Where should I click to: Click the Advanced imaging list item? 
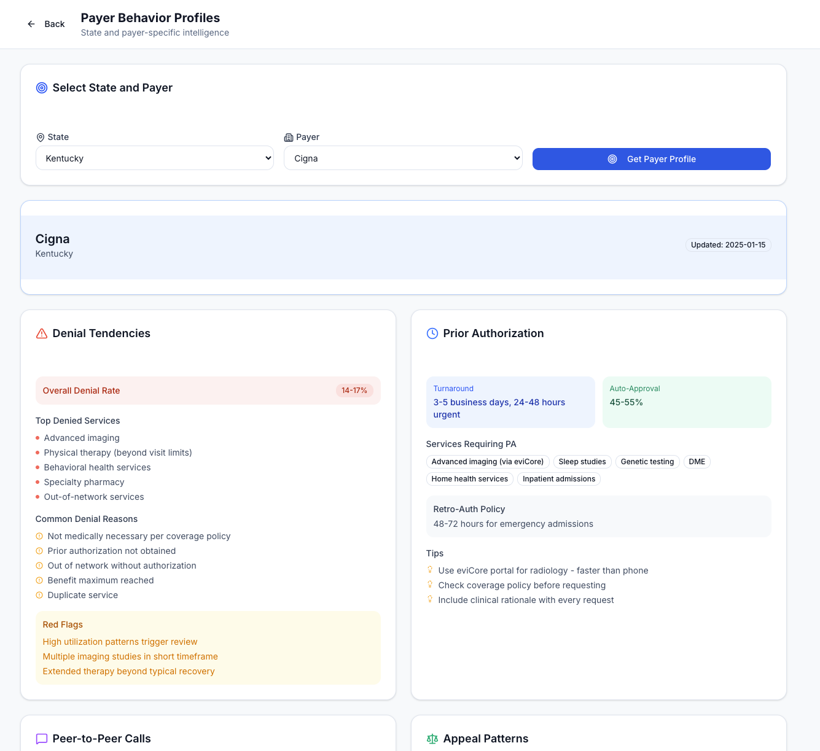pos(82,438)
